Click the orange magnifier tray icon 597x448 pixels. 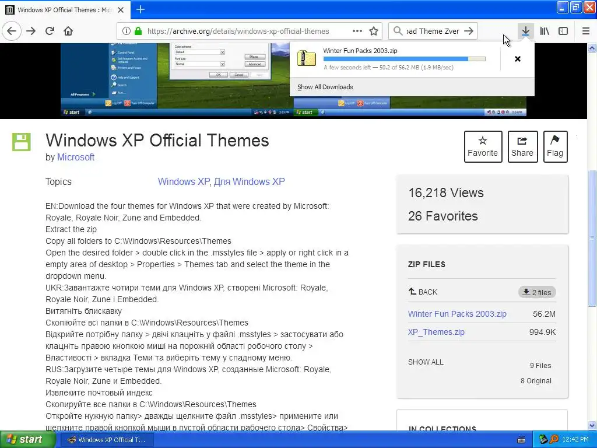(554, 439)
